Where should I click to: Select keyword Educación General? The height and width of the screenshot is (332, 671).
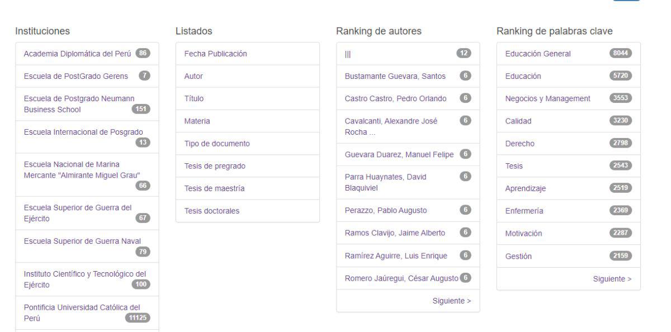pos(538,54)
